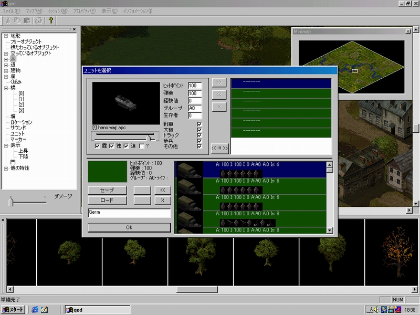Open the ミッション(M) menu

(x=58, y=11)
